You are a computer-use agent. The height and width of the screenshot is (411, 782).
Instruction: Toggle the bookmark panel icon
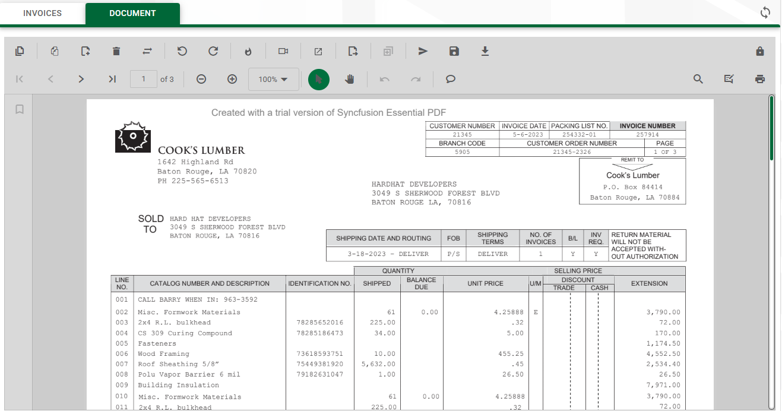pos(20,109)
